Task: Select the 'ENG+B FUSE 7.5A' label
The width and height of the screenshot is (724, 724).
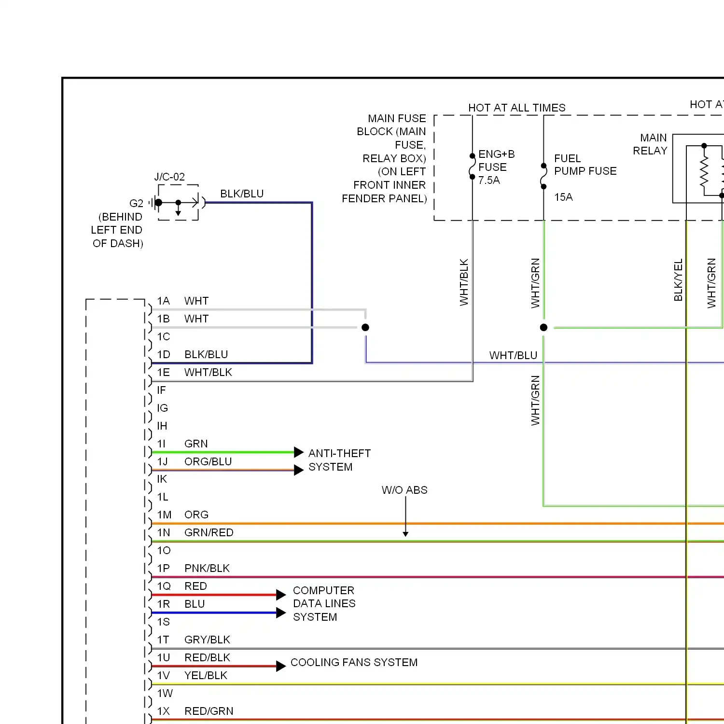Action: [x=496, y=167]
